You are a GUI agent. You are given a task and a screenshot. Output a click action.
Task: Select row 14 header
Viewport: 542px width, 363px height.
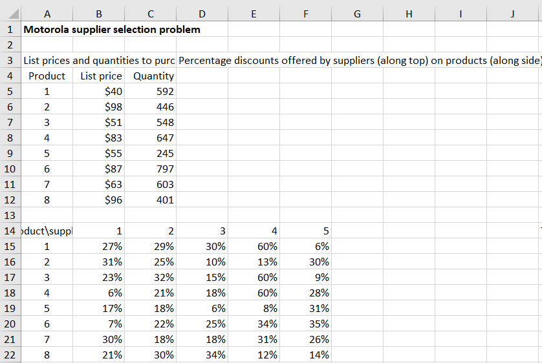[x=10, y=231]
